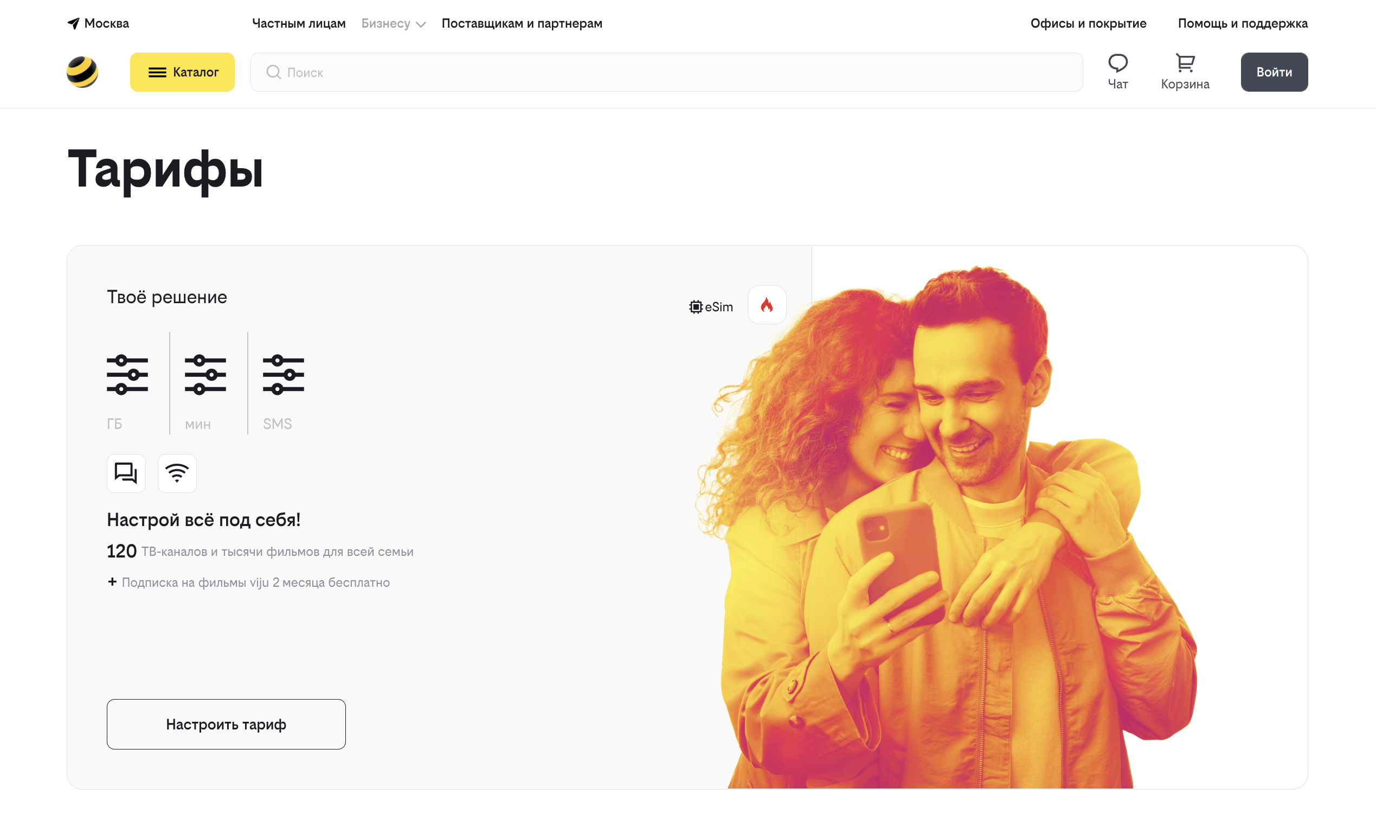Image resolution: width=1376 pixels, height=820 pixels.
Task: Open Поставщикам и партнерам section
Action: point(522,23)
